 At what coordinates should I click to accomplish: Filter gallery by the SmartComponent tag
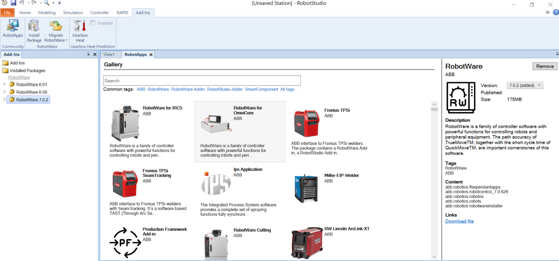[x=261, y=89]
